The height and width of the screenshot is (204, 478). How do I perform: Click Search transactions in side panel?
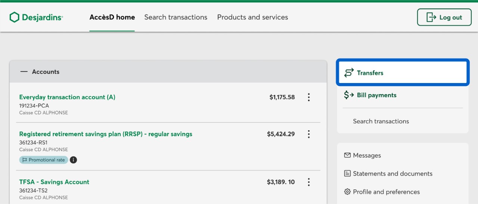(381, 121)
